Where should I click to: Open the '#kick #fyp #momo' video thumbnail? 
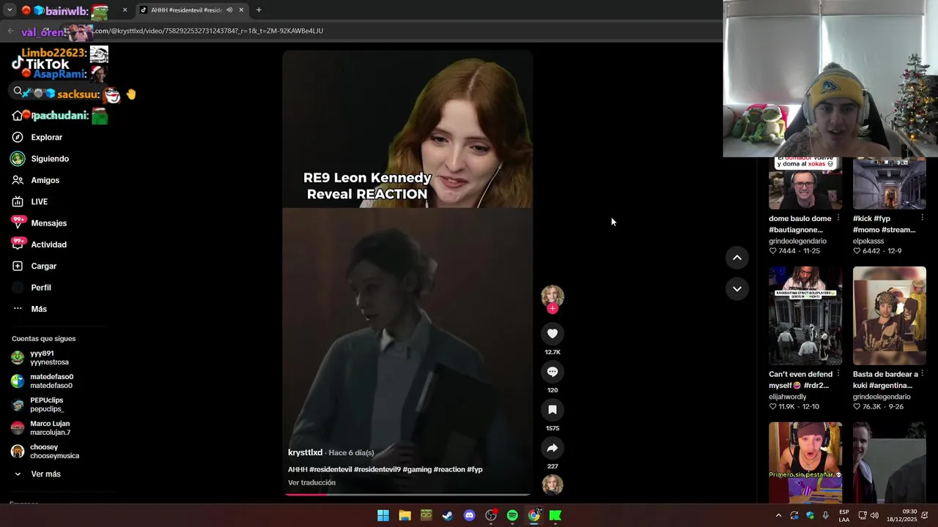click(x=890, y=183)
